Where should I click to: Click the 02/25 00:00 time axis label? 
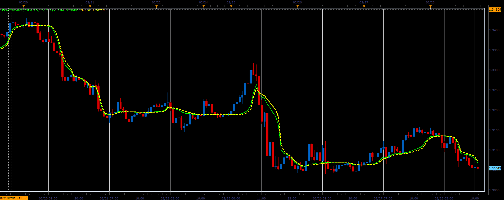[231, 198]
